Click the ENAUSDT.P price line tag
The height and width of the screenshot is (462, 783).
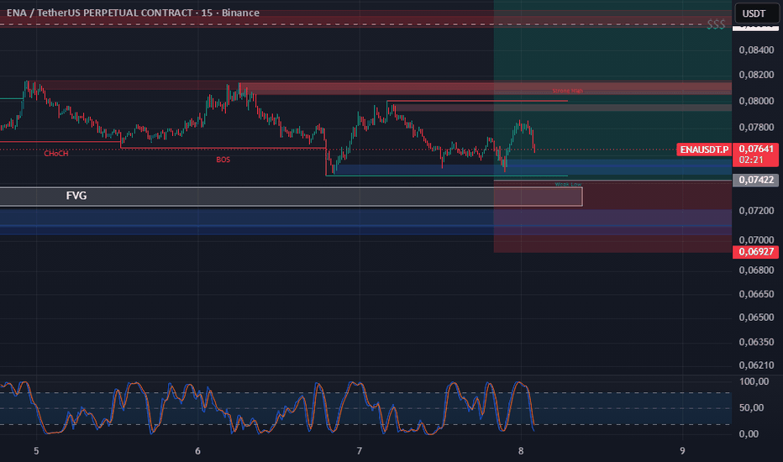[704, 150]
